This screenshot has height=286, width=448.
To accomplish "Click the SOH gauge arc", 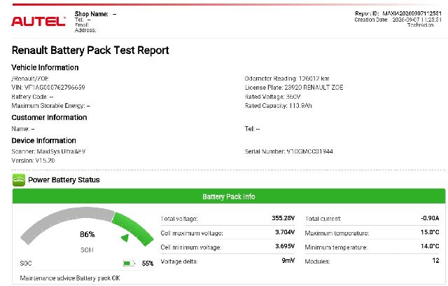I will pos(87,226).
